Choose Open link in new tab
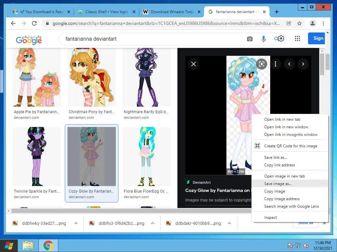Screen dimensions: 337x252 click(x=290, y=119)
